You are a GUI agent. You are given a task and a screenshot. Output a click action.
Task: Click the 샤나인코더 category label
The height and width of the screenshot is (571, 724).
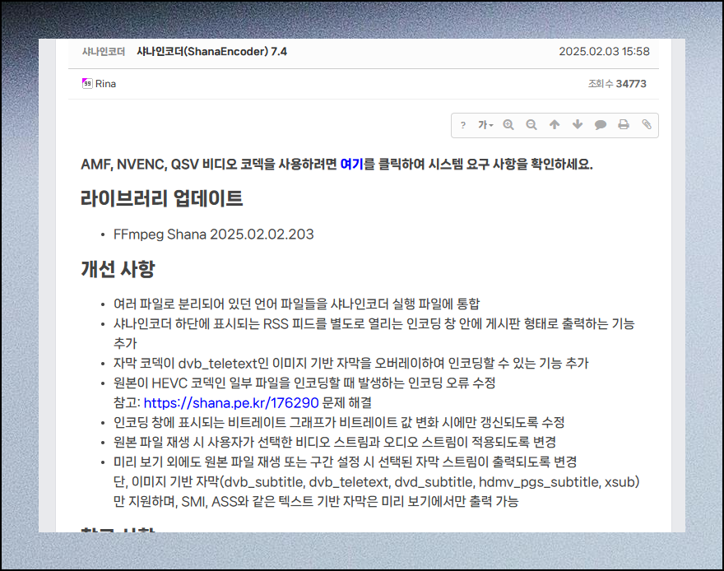[104, 52]
